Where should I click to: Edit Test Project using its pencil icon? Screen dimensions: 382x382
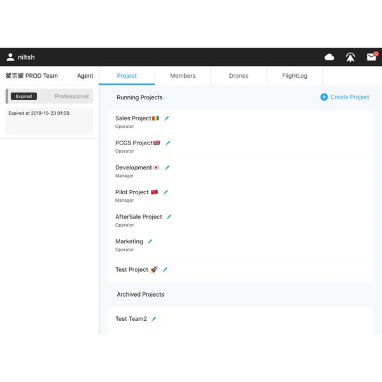click(x=165, y=270)
